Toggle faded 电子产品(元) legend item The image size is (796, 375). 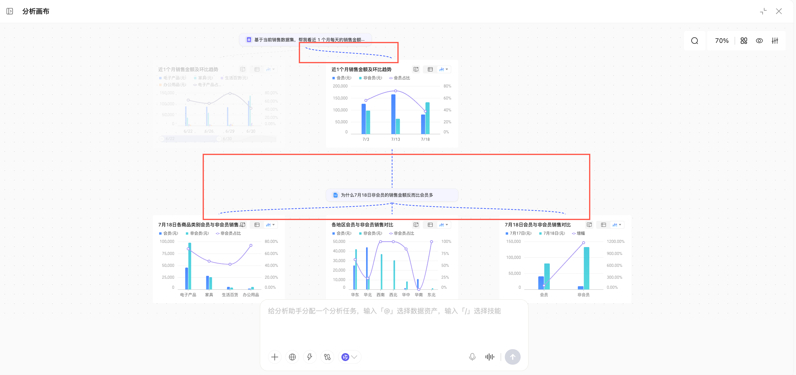tap(173, 78)
